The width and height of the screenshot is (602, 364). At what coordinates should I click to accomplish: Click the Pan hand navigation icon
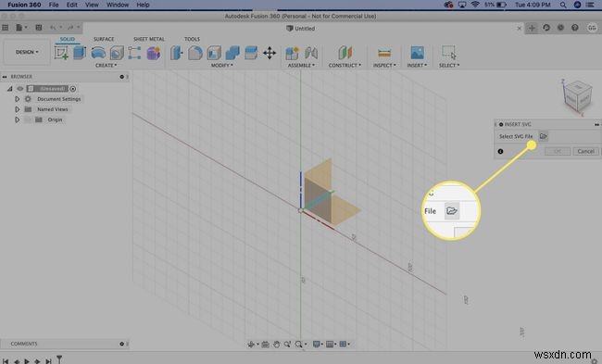[x=276, y=344]
